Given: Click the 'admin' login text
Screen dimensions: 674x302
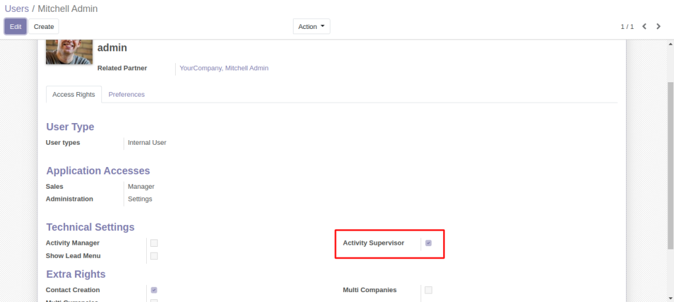Looking at the screenshot, I should 112,47.
